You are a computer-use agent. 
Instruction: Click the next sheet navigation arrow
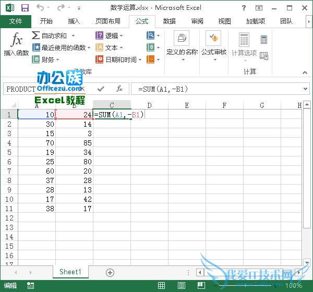click(30, 272)
